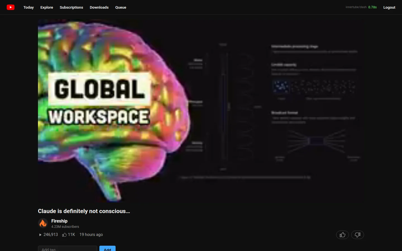The width and height of the screenshot is (402, 251).
Task: Click the innertube/dash 0.78s status text
Action: pyautogui.click(x=361, y=7)
